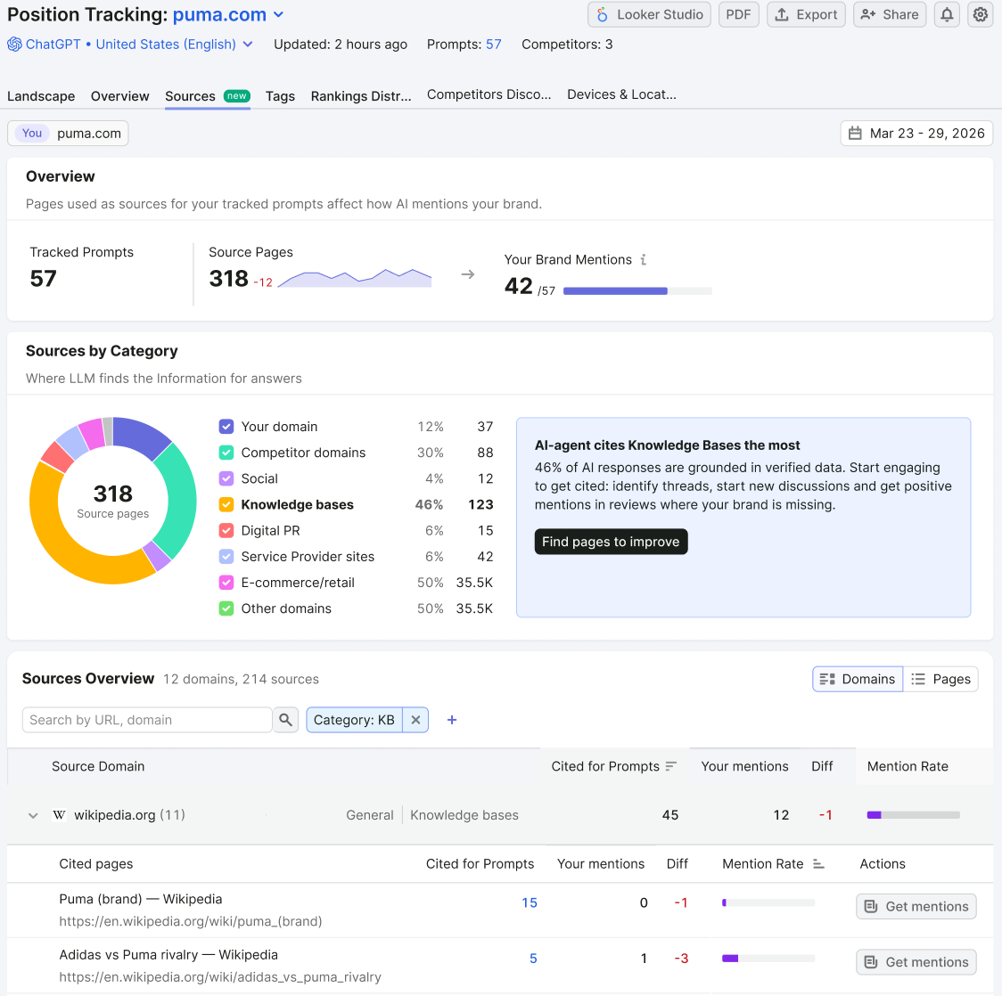Viewport: 1002px width, 996px height.
Task: Open the Looker Studio export
Action: pos(649,14)
